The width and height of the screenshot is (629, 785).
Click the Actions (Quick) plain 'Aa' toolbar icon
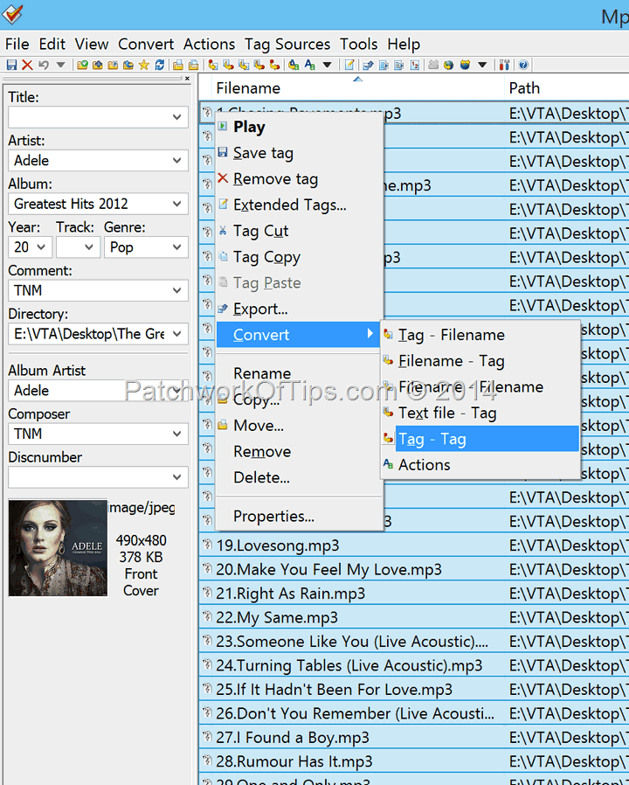[x=310, y=65]
